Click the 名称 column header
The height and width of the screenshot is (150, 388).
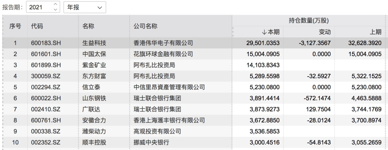click(88, 26)
